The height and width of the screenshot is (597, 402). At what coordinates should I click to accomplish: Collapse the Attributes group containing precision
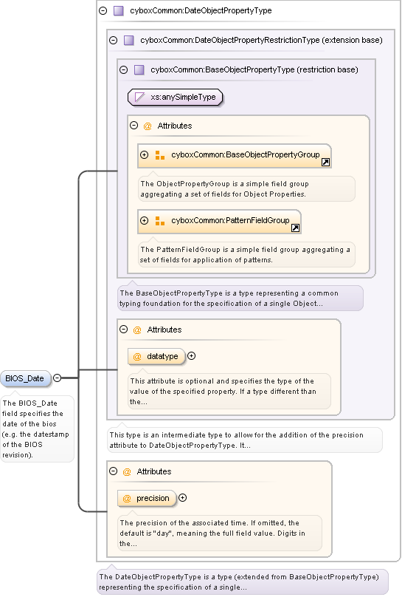pyautogui.click(x=114, y=471)
